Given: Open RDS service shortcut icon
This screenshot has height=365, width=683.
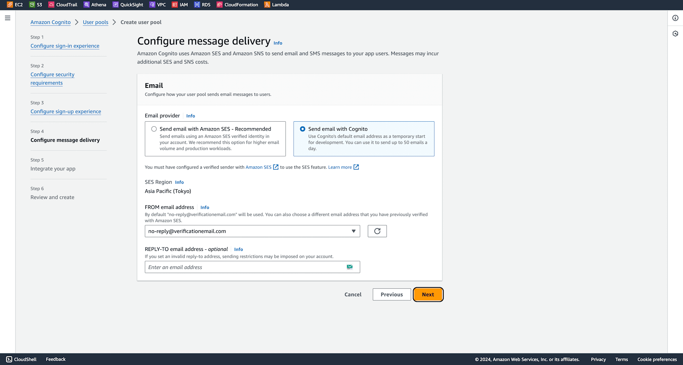Looking at the screenshot, I should (x=197, y=5).
